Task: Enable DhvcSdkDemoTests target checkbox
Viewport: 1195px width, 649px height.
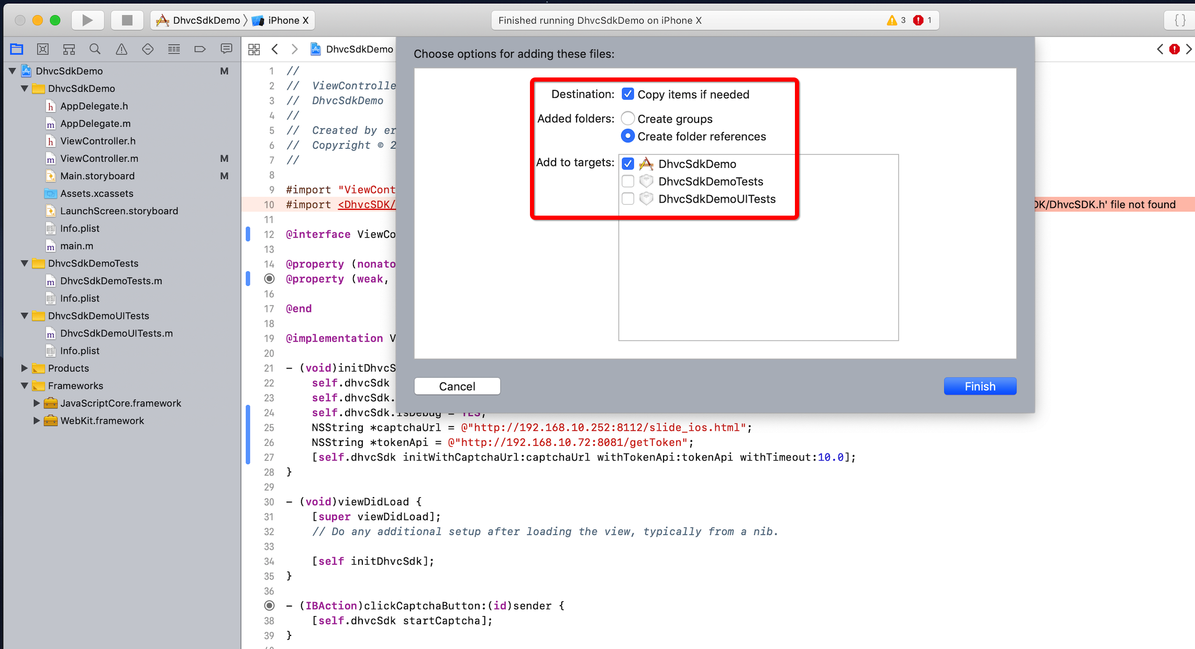Action: pos(627,181)
